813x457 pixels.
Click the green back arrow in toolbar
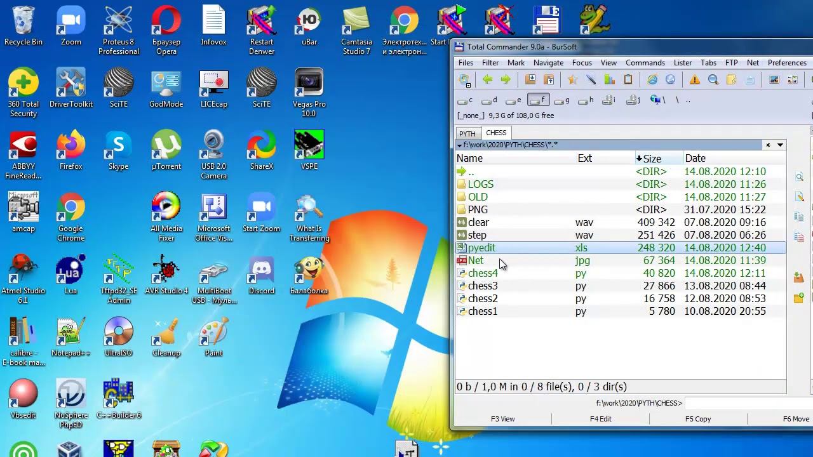pyautogui.click(x=487, y=79)
